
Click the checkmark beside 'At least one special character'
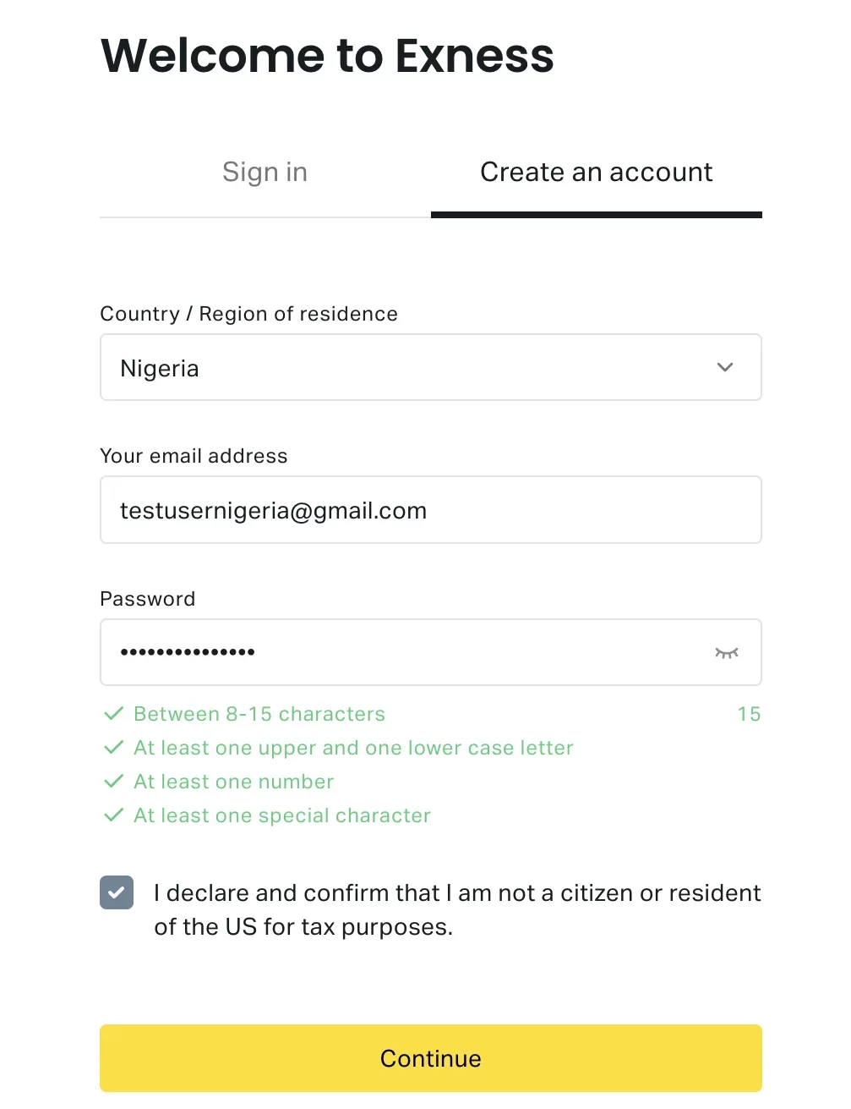(113, 815)
